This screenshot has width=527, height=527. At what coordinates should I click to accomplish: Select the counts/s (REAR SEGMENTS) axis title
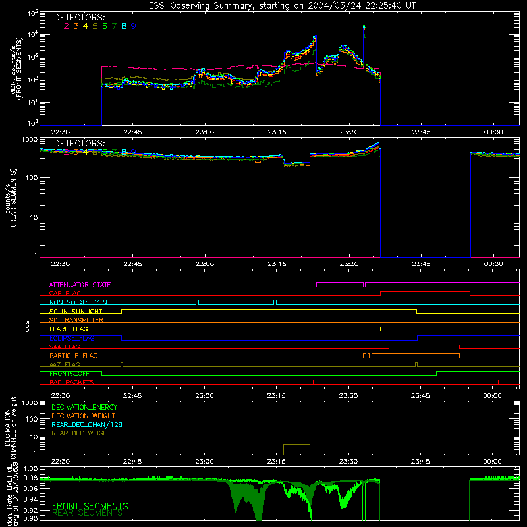click(x=10, y=198)
